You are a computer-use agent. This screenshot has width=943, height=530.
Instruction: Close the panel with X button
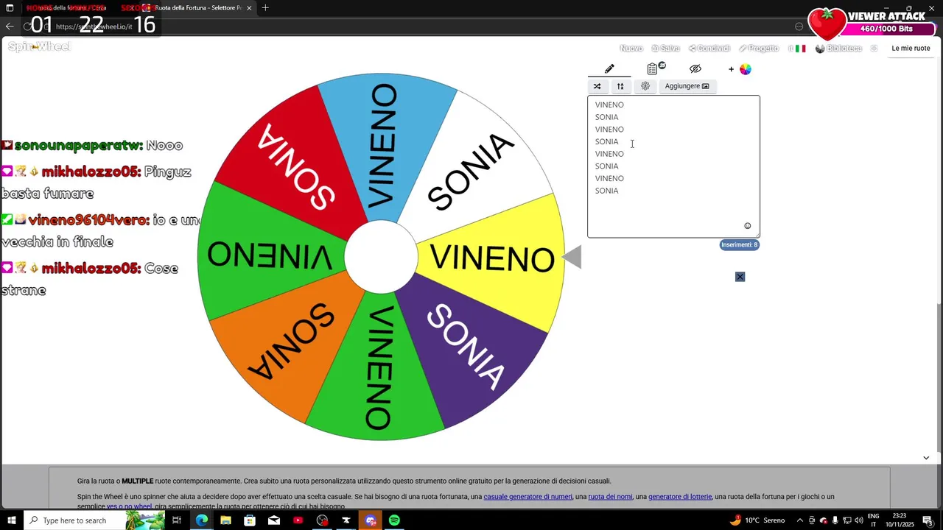[x=740, y=277]
